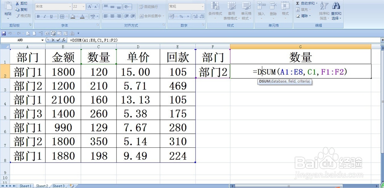The image size is (384, 188).
Task: Open the Merge and Center dropdown arrow
Action: [163, 16]
